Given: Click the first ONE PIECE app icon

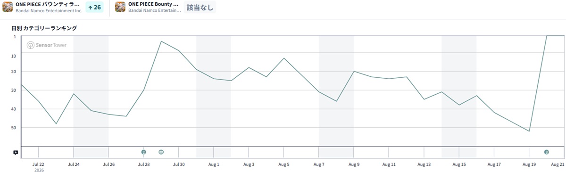Looking at the screenshot, I should [x=8, y=7].
